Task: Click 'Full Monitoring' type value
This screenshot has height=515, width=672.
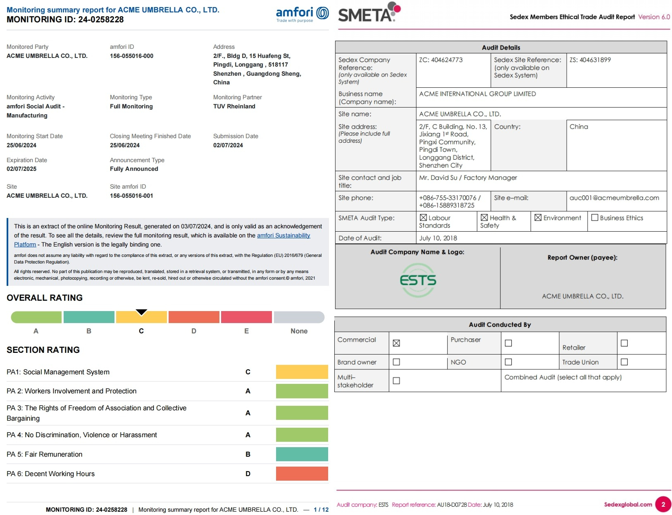Action: (131, 106)
